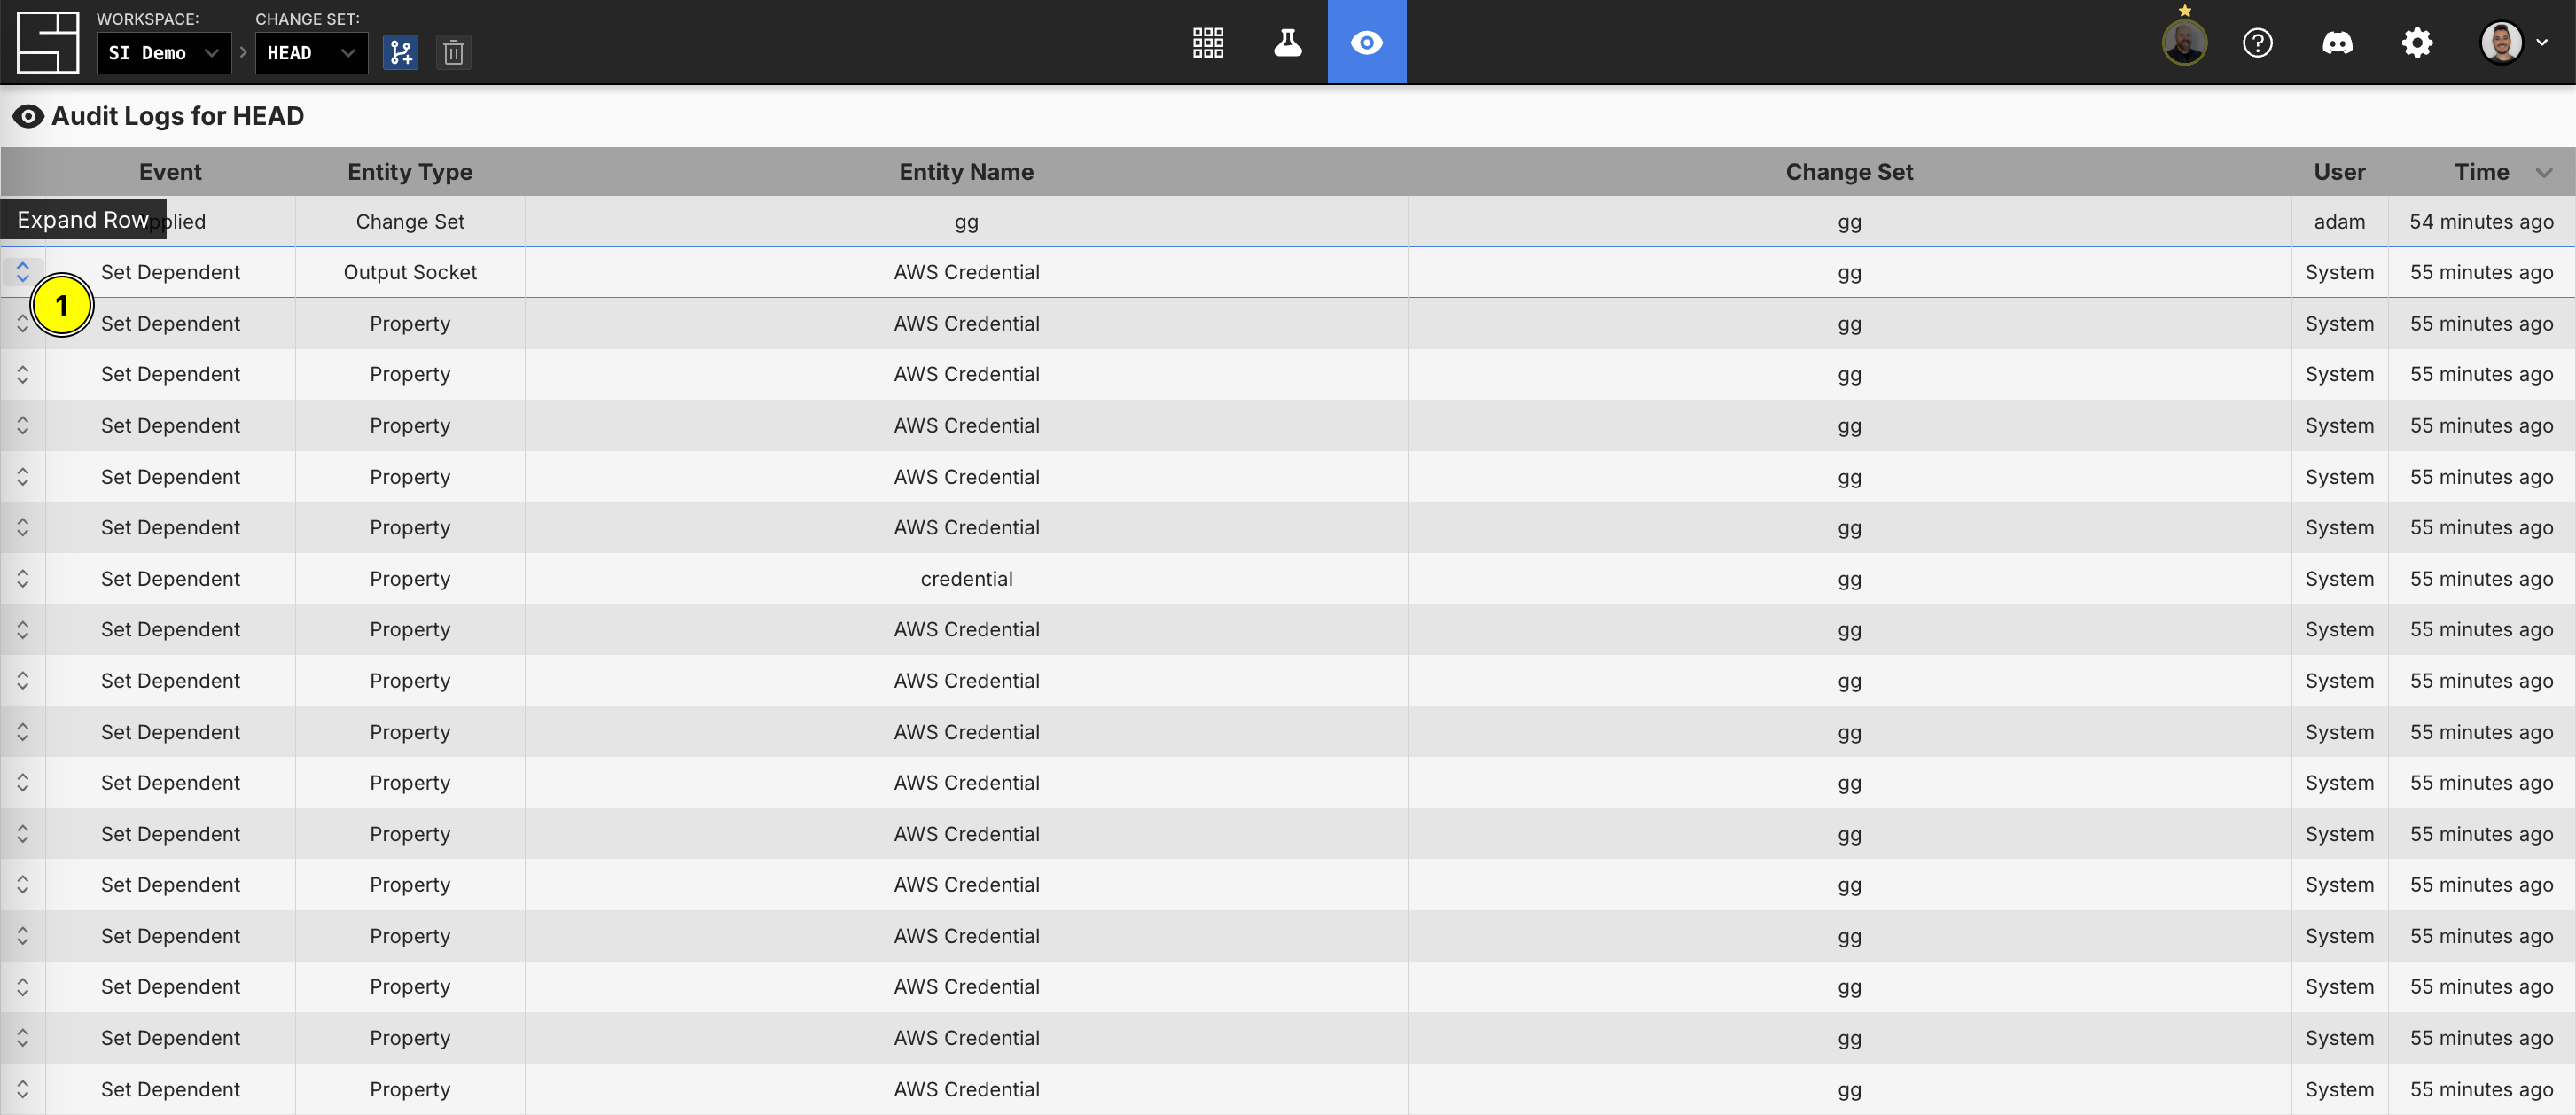
Task: Click the Event column header
Action: tap(170, 172)
